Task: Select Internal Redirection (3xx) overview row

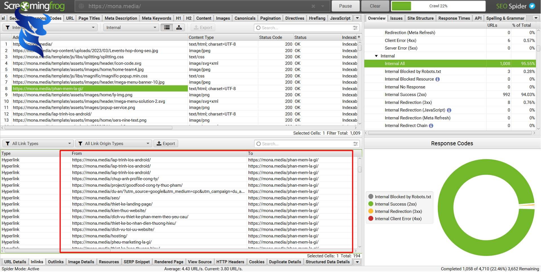Action: point(450,102)
